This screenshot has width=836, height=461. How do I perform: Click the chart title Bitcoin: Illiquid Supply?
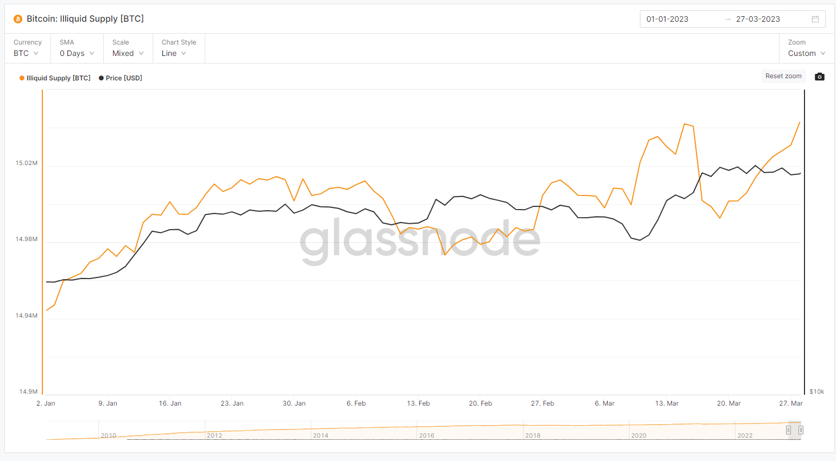point(85,18)
